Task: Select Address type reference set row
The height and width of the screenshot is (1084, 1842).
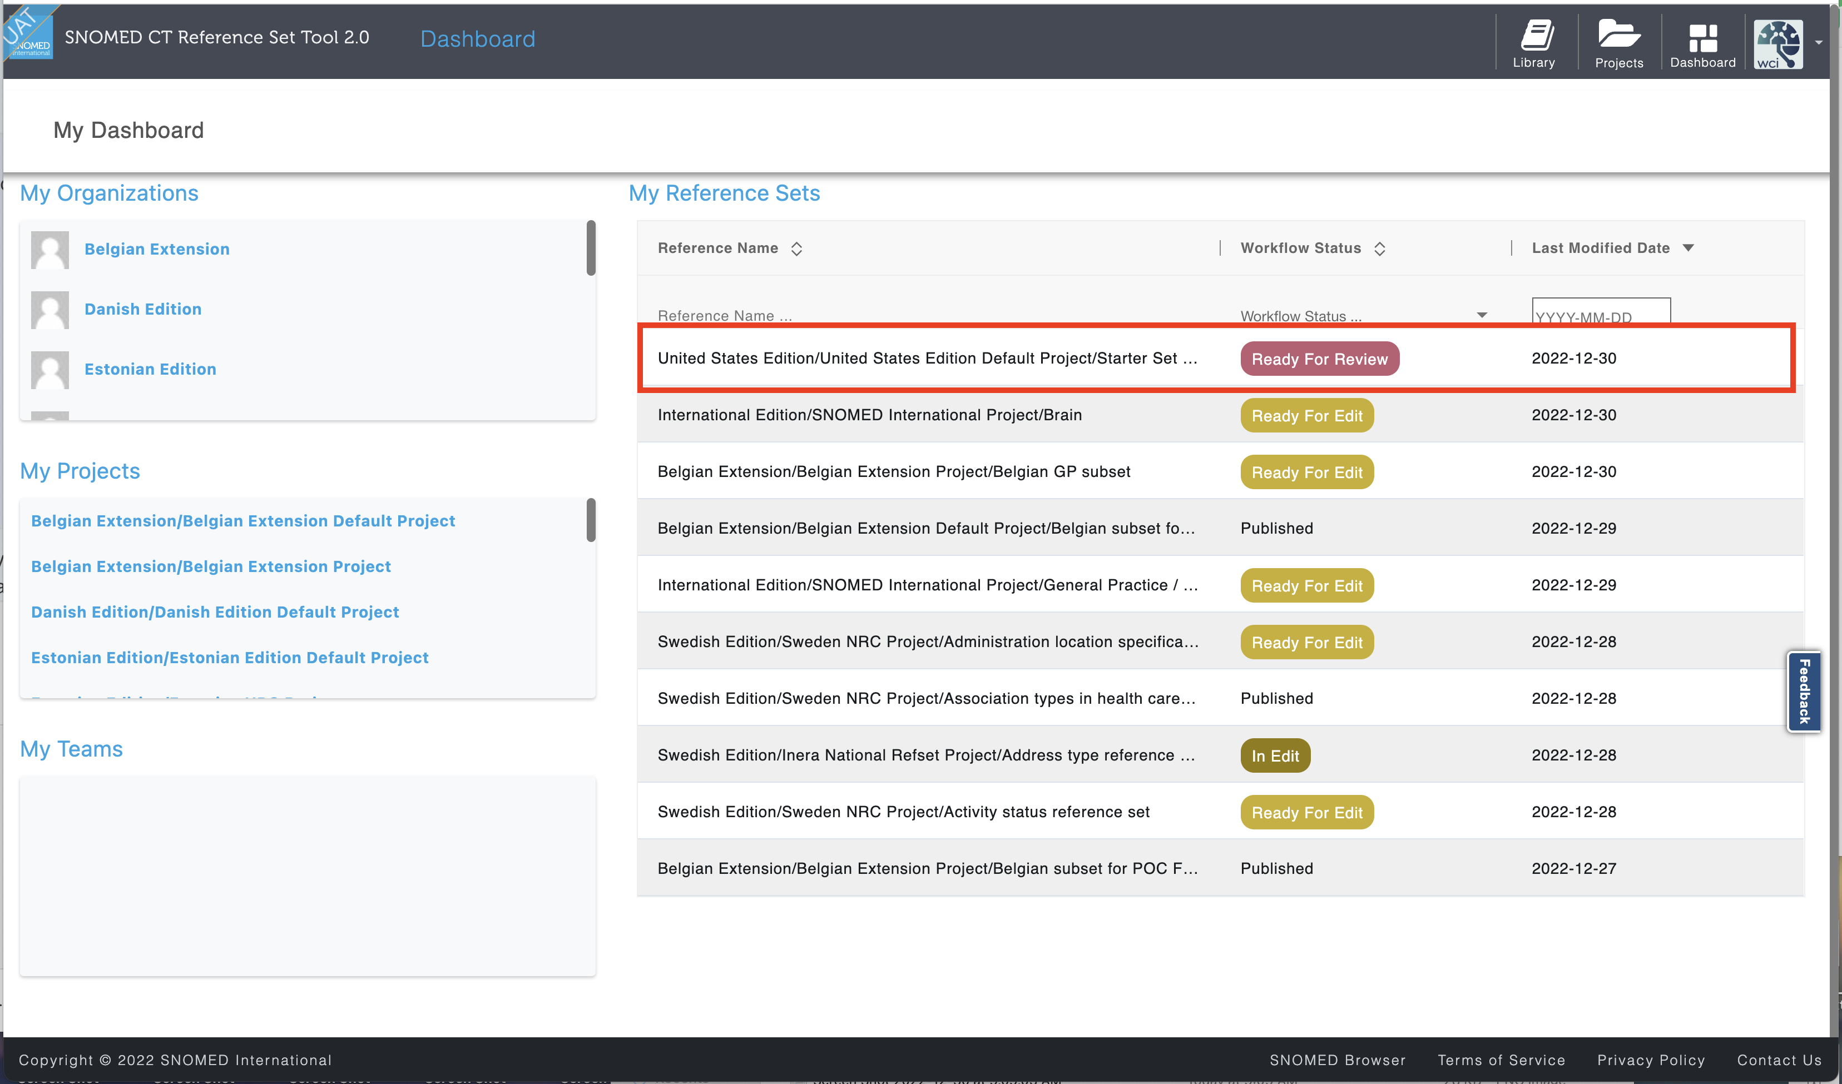Action: 1220,755
